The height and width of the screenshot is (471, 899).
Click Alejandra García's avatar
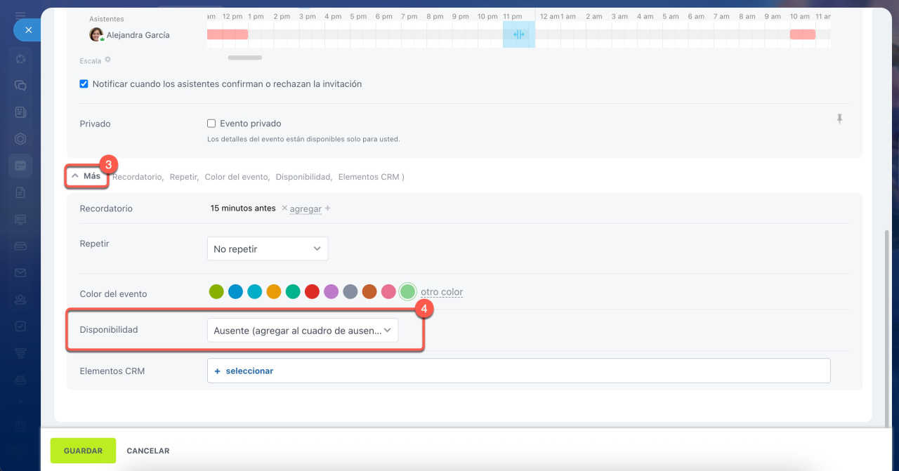[x=96, y=35]
